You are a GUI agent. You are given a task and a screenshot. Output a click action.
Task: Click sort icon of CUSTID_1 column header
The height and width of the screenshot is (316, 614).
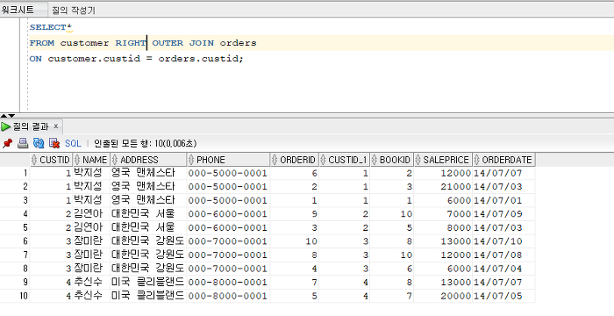pos(323,160)
